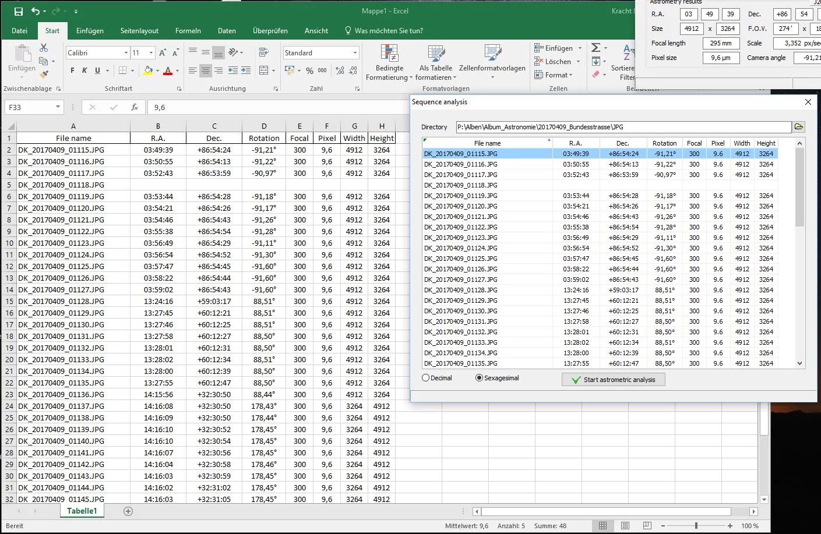The width and height of the screenshot is (821, 534).
Task: Click the zoom slider in status bar
Action: pyautogui.click(x=696, y=526)
